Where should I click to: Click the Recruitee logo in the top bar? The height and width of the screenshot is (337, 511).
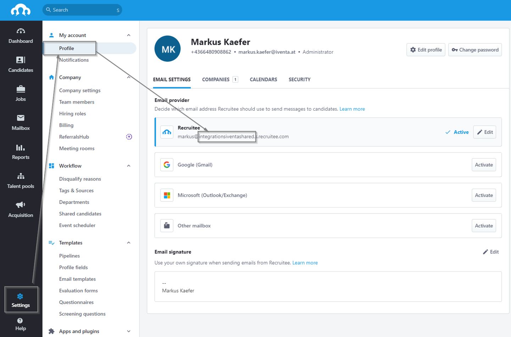point(21,10)
